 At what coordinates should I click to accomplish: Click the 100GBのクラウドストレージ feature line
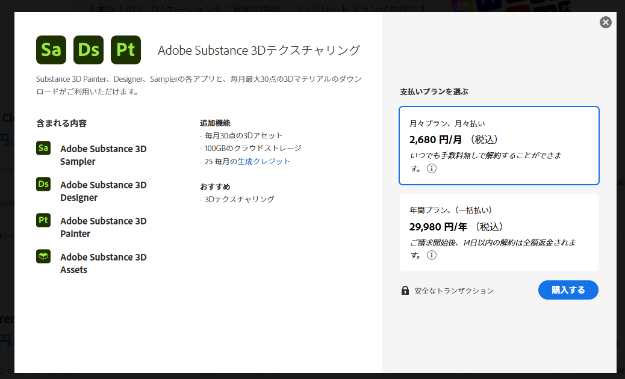(253, 148)
